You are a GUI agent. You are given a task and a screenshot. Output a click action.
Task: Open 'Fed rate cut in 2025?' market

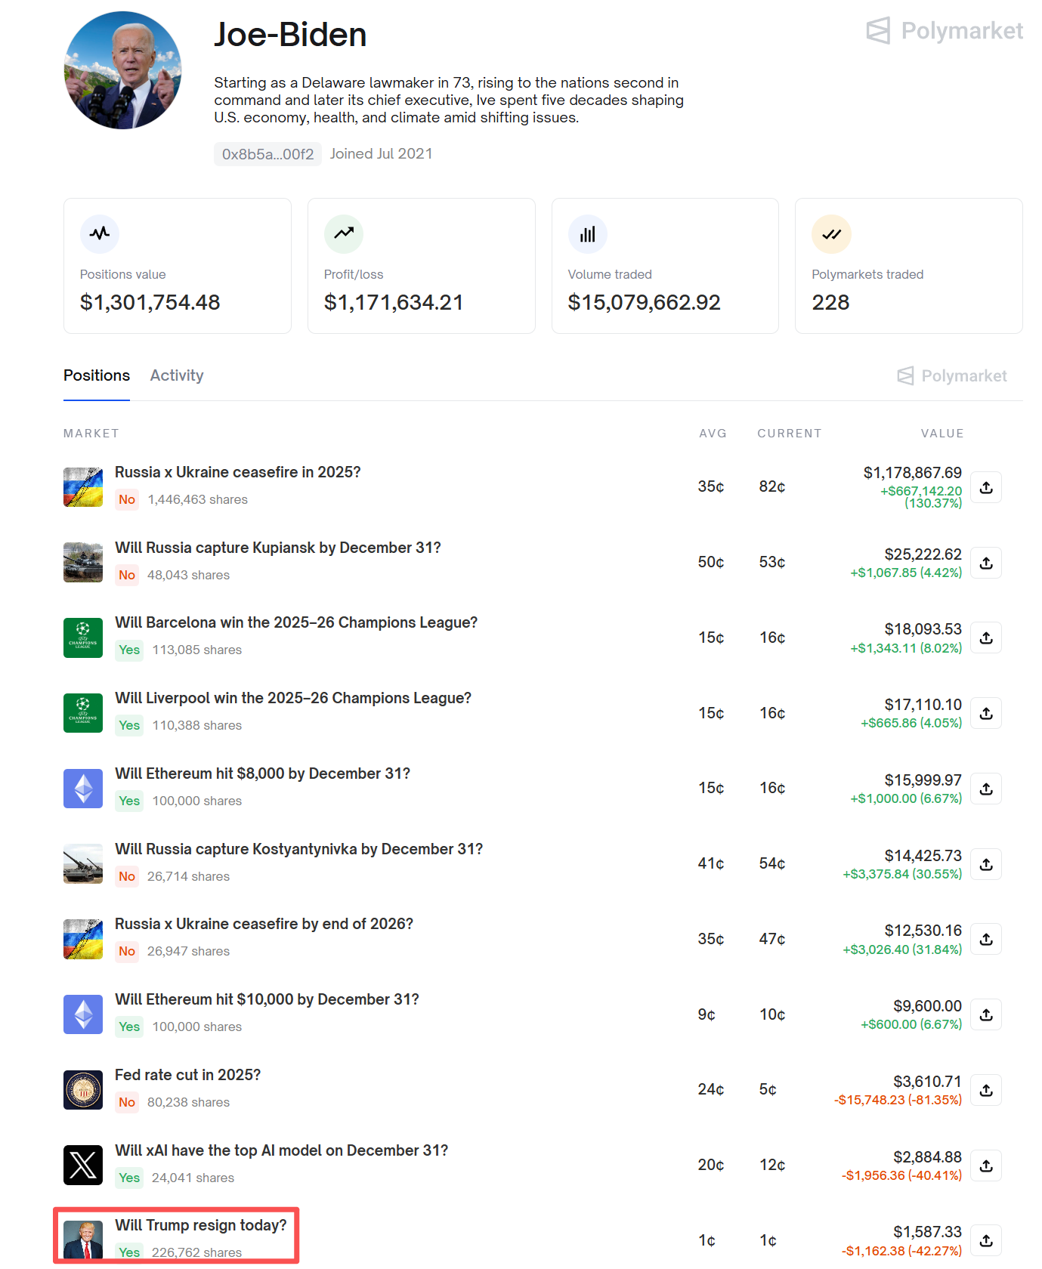pyautogui.click(x=187, y=1075)
